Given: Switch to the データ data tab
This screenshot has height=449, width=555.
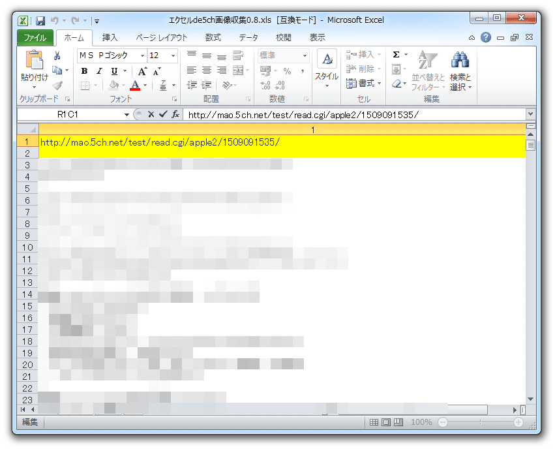Looking at the screenshot, I should pyautogui.click(x=248, y=38).
